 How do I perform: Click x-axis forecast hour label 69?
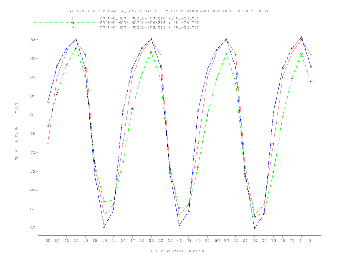[264, 241]
